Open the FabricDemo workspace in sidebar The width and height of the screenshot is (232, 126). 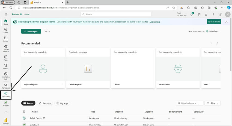pos(6,94)
